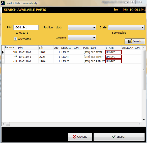Select serial number 1984 cell
This screenshot has height=143, width=147.
click(46, 61)
